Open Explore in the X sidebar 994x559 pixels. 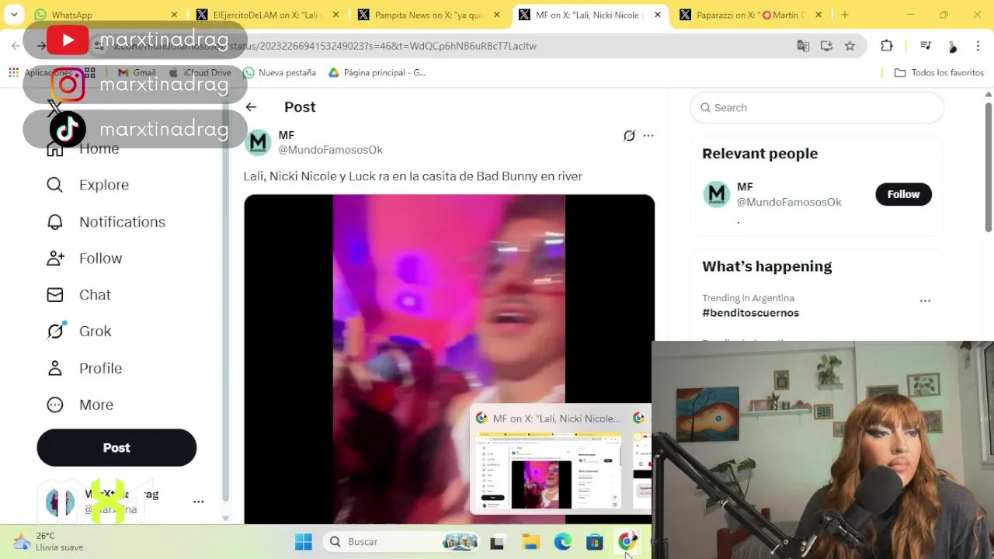click(x=103, y=185)
